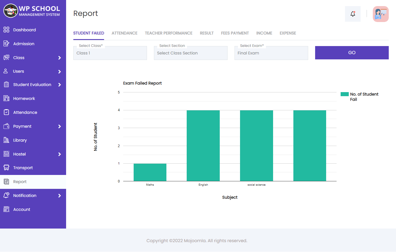The width and height of the screenshot is (396, 252).
Task: Expand the Users submenu arrow
Action: 59,71
